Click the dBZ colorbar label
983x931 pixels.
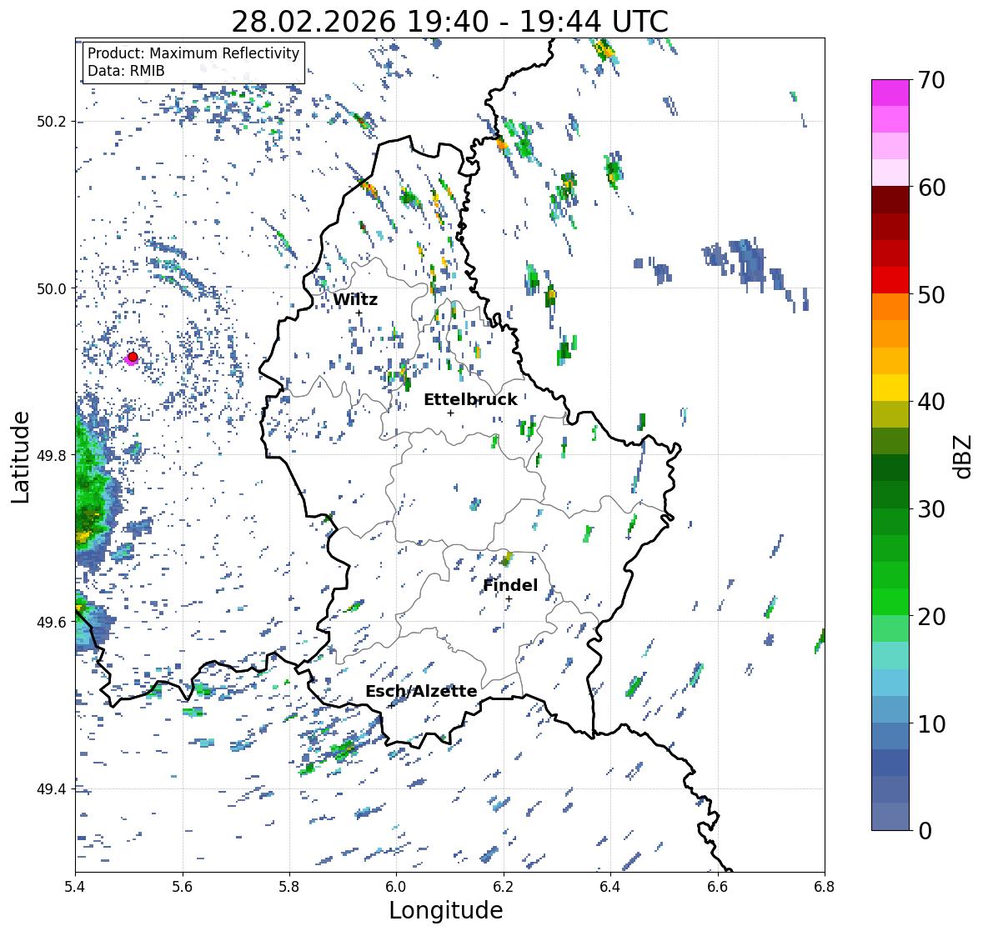[964, 456]
